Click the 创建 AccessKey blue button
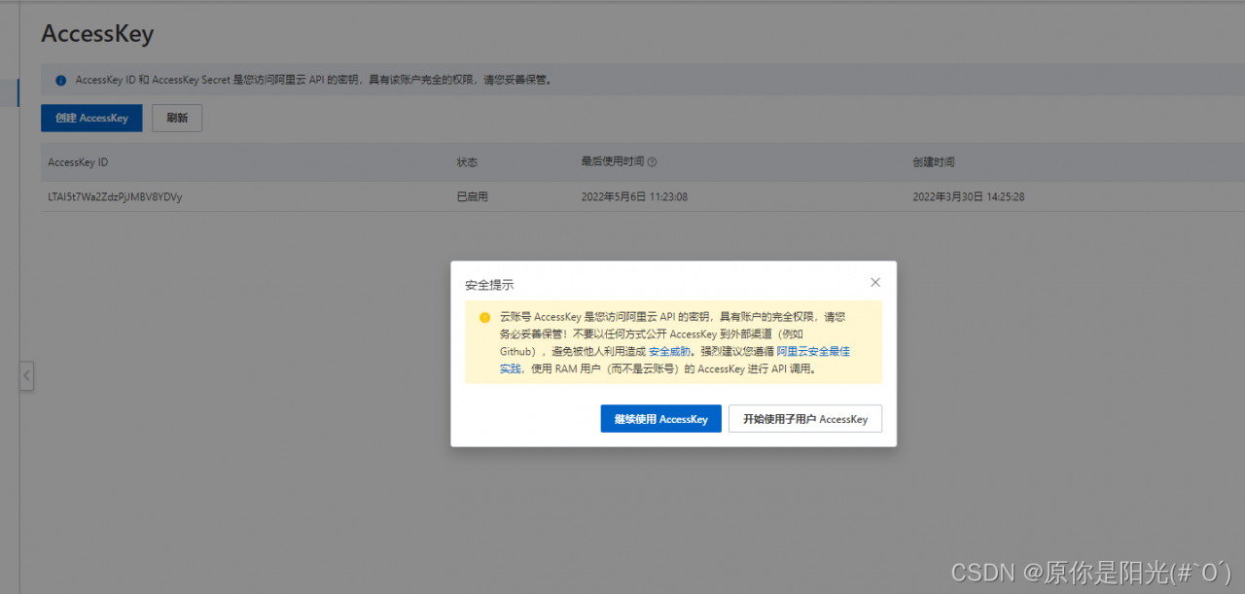The width and height of the screenshot is (1245, 594). point(90,118)
